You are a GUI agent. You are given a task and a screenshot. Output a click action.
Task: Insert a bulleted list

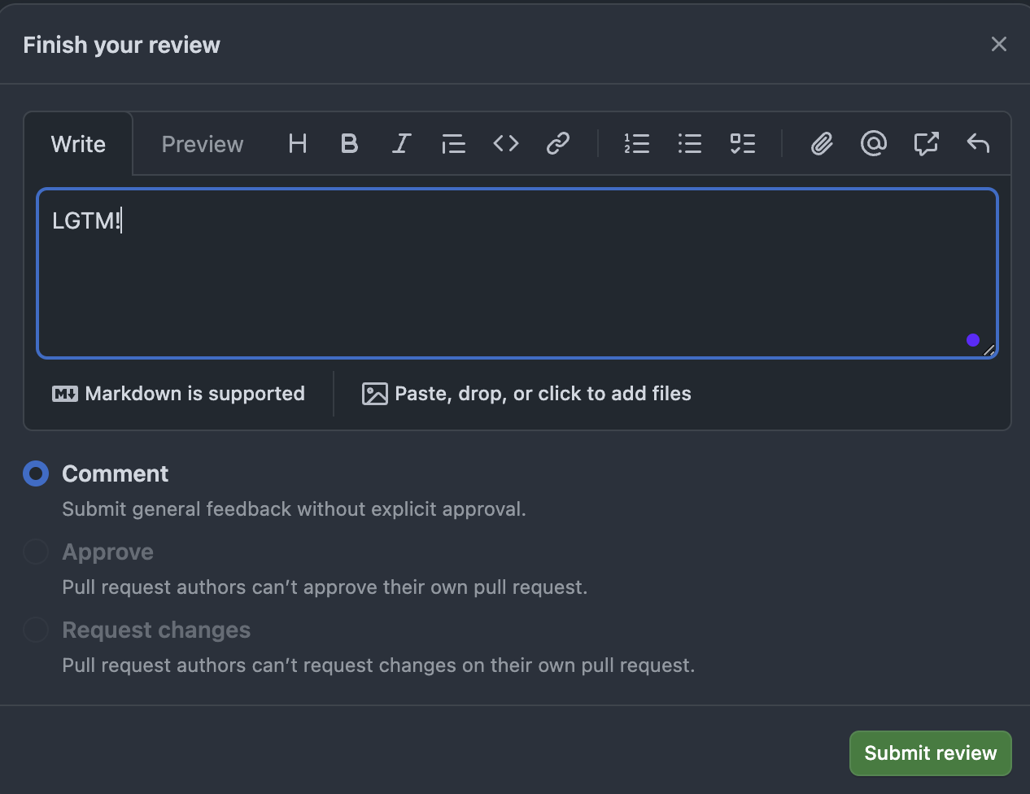(689, 144)
